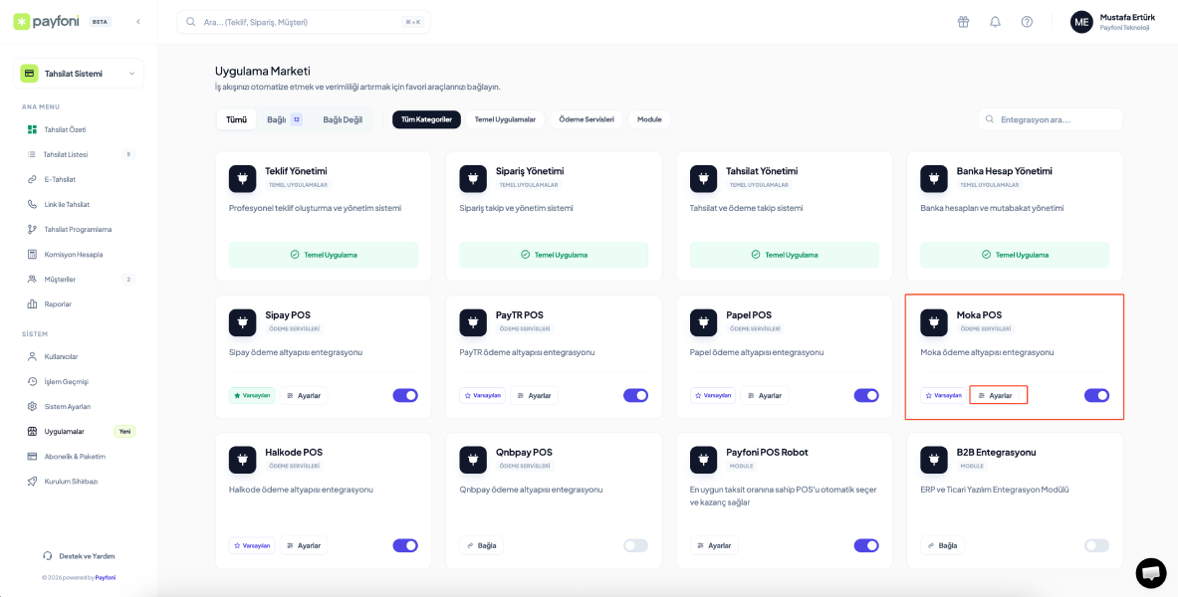Screen dimensions: 1178x597
Task: Open Raporlar in the sidebar
Action: [x=58, y=303]
